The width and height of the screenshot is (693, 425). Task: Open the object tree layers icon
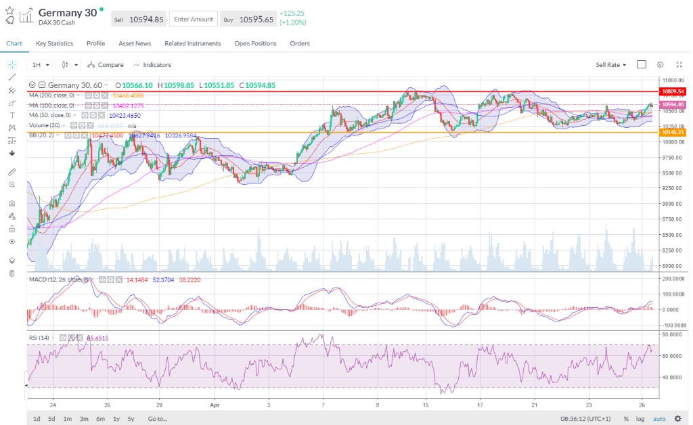pyautogui.click(x=12, y=261)
